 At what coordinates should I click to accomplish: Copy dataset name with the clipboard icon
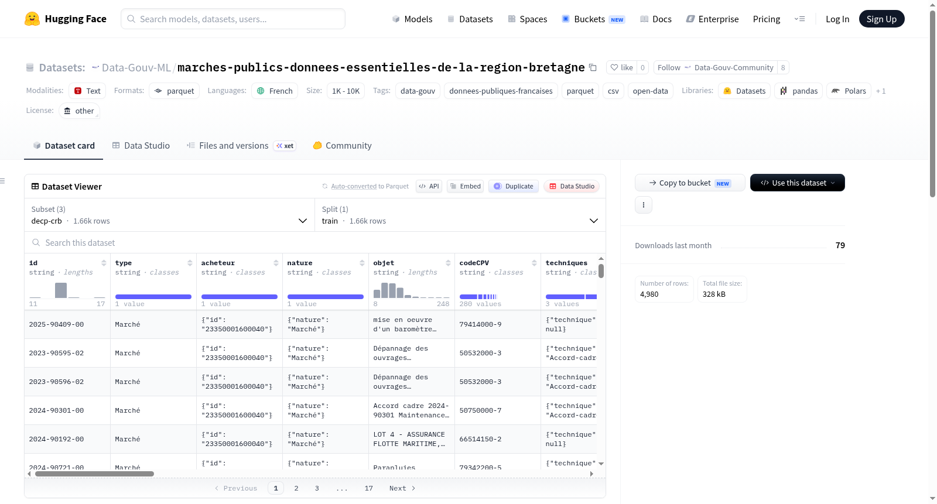tap(593, 67)
